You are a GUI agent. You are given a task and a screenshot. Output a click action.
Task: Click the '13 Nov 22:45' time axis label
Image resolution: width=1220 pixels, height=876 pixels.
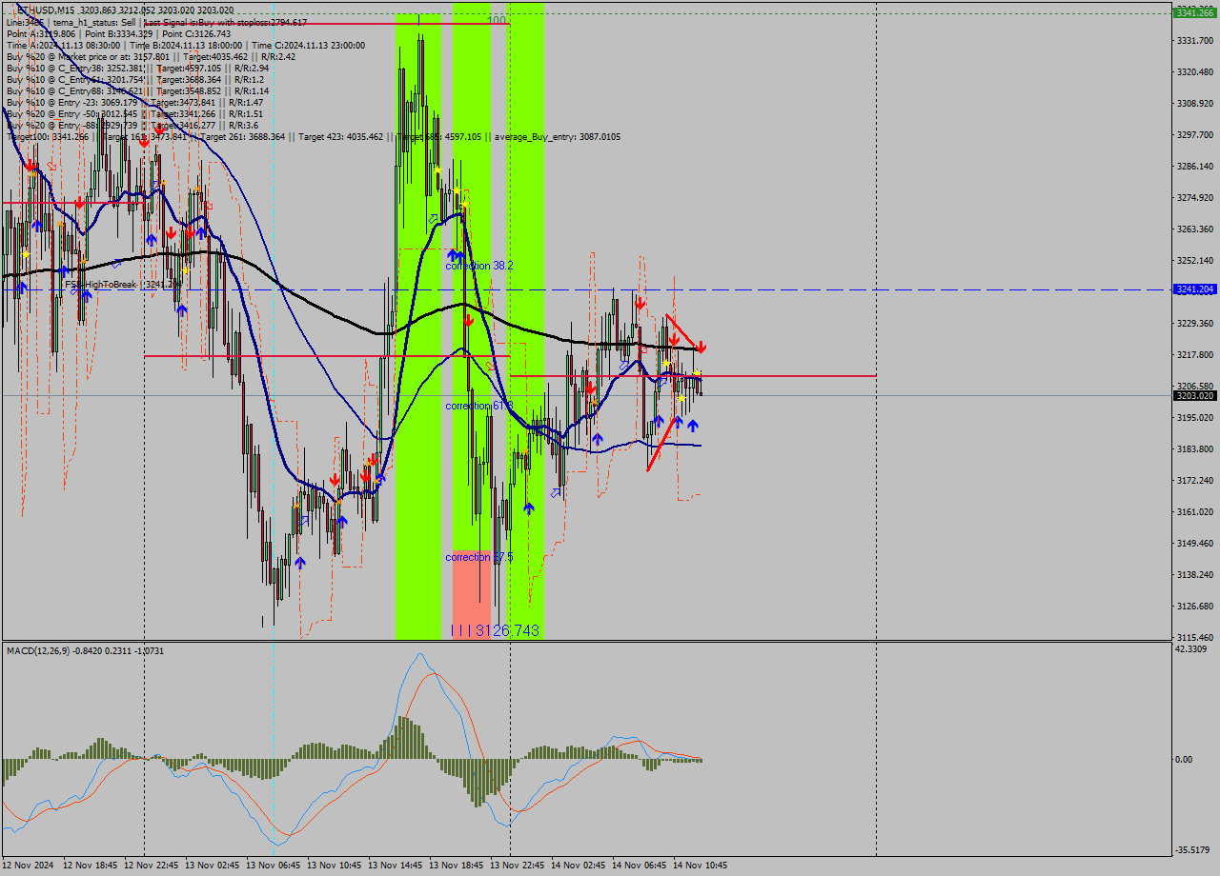pos(518,866)
